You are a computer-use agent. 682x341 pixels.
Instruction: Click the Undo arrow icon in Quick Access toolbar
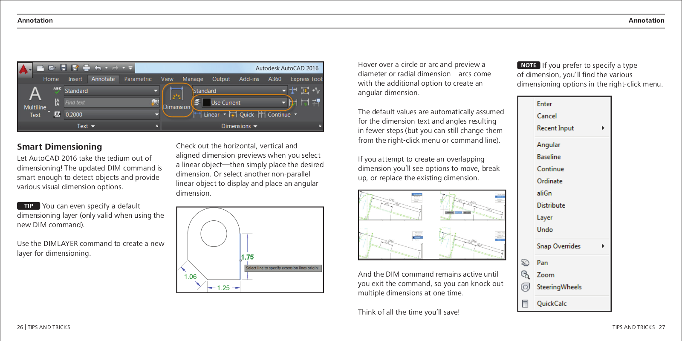(x=98, y=68)
